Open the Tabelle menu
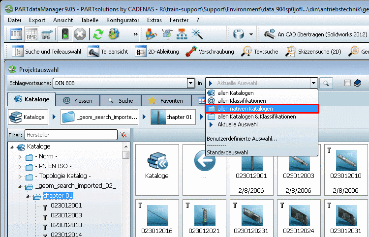 pos(90,20)
